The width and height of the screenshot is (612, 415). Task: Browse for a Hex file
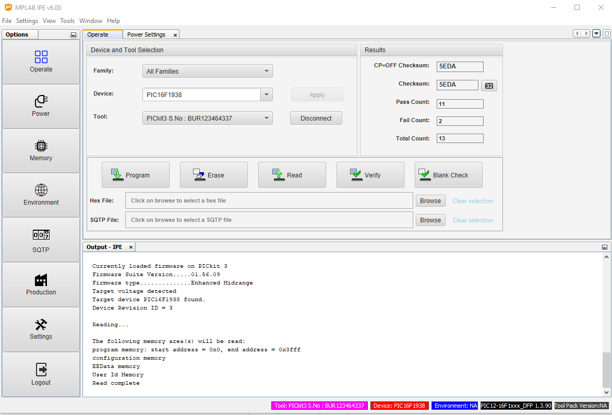[x=430, y=200]
